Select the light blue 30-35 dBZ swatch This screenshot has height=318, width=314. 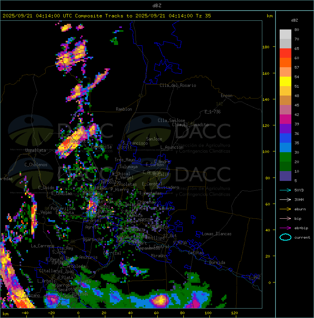(285, 148)
